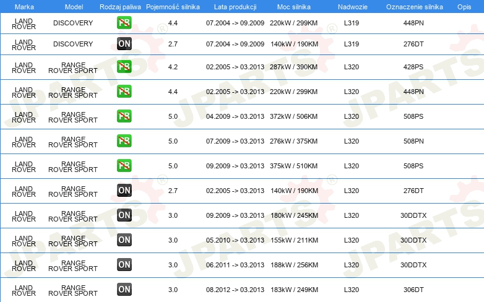Click ON diesel icon for Discovery 2.7

[124, 44]
